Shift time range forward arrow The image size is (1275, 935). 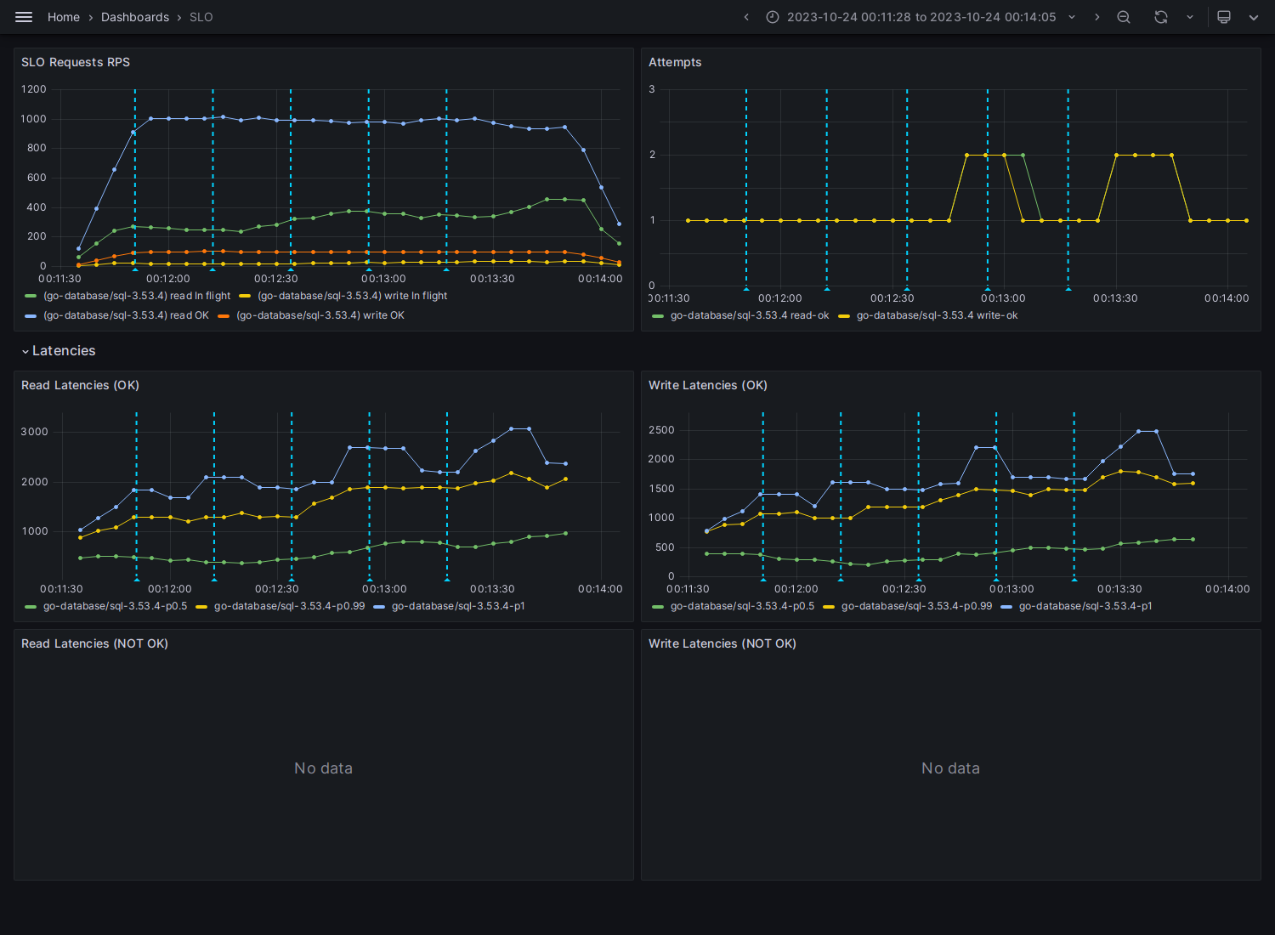1096,17
